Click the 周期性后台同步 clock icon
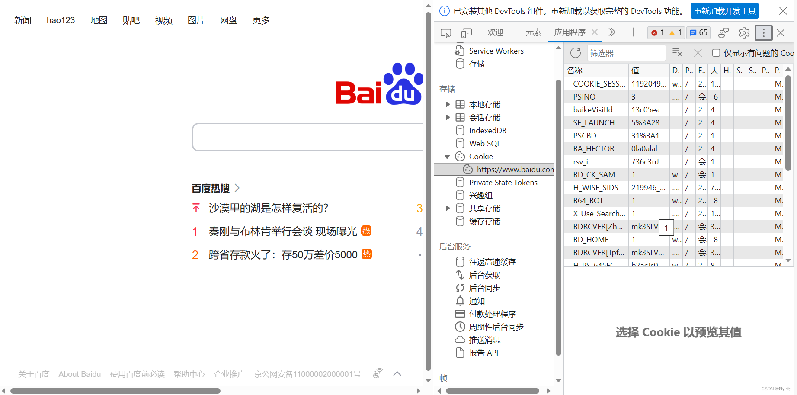This screenshot has height=395, width=797. tap(460, 327)
